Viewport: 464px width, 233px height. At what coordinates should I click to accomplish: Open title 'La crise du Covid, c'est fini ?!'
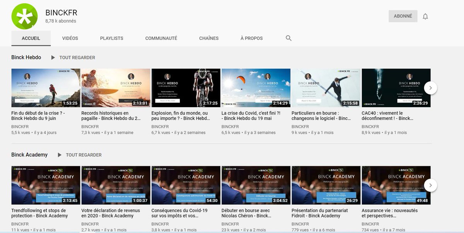coord(251,116)
